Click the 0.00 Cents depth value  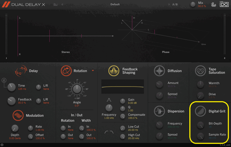click(15, 138)
